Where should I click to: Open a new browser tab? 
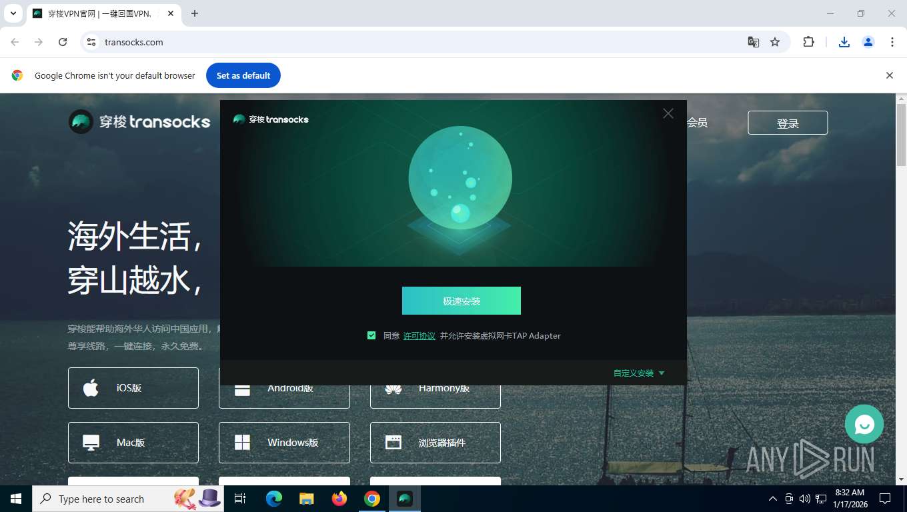coord(195,13)
